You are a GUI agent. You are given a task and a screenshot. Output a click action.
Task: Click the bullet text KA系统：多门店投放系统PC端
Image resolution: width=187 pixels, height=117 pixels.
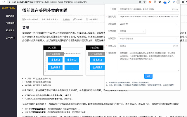38,85
